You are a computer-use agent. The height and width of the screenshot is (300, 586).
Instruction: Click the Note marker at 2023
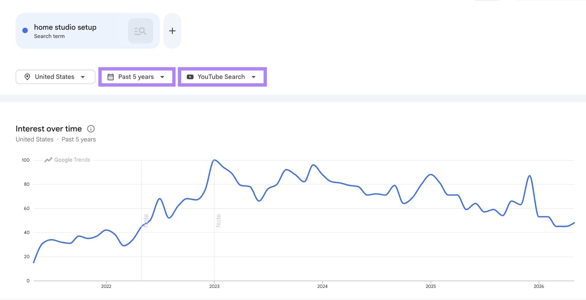(x=218, y=221)
